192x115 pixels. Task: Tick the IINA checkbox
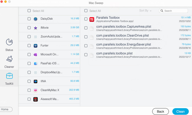(29, 81)
